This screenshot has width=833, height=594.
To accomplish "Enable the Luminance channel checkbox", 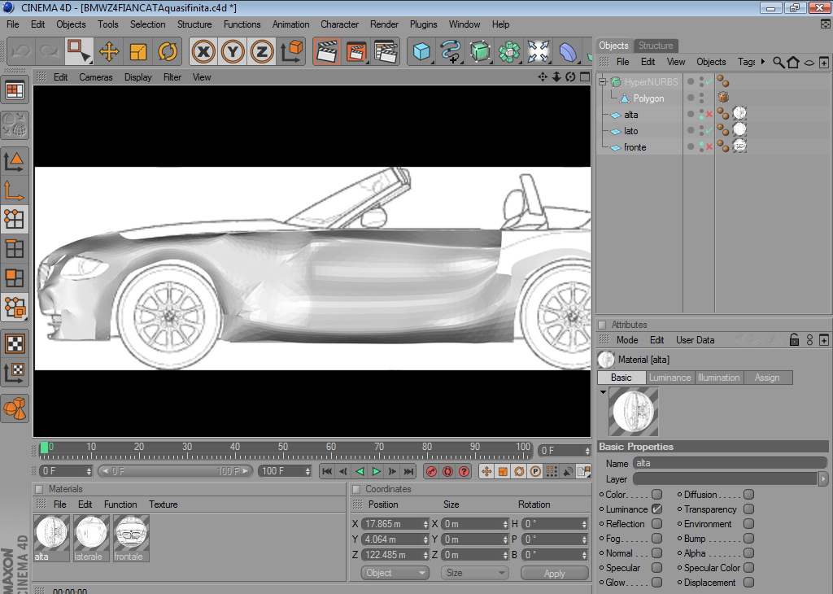I will tap(656, 509).
